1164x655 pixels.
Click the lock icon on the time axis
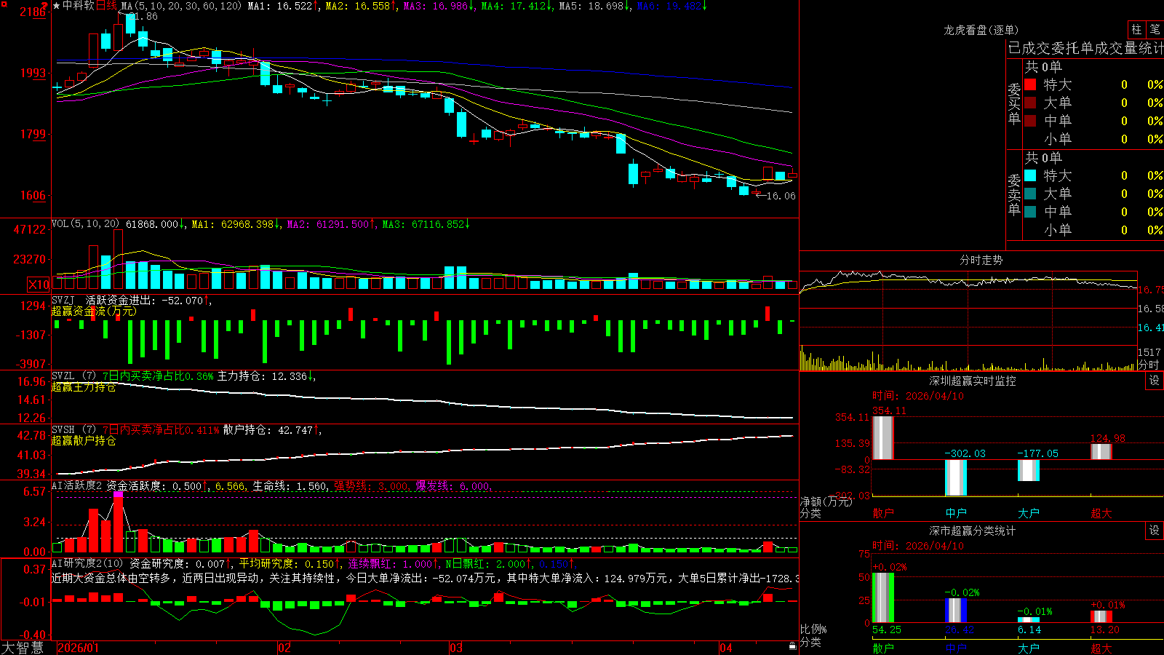pyautogui.click(x=793, y=646)
